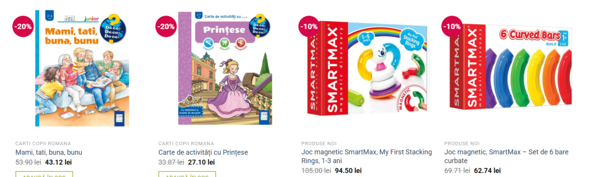Add Mami, tati, buna, bunu to cart
This screenshot has width=596, height=177.
[44, 174]
